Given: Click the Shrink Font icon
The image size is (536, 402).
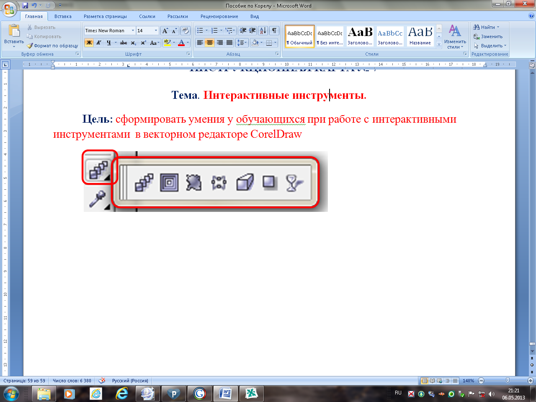Looking at the screenshot, I should click(x=174, y=31).
